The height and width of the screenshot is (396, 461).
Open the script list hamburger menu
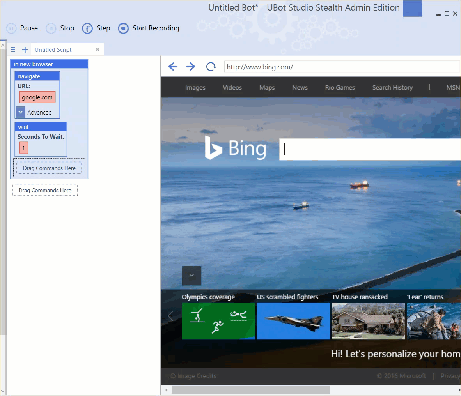13,49
